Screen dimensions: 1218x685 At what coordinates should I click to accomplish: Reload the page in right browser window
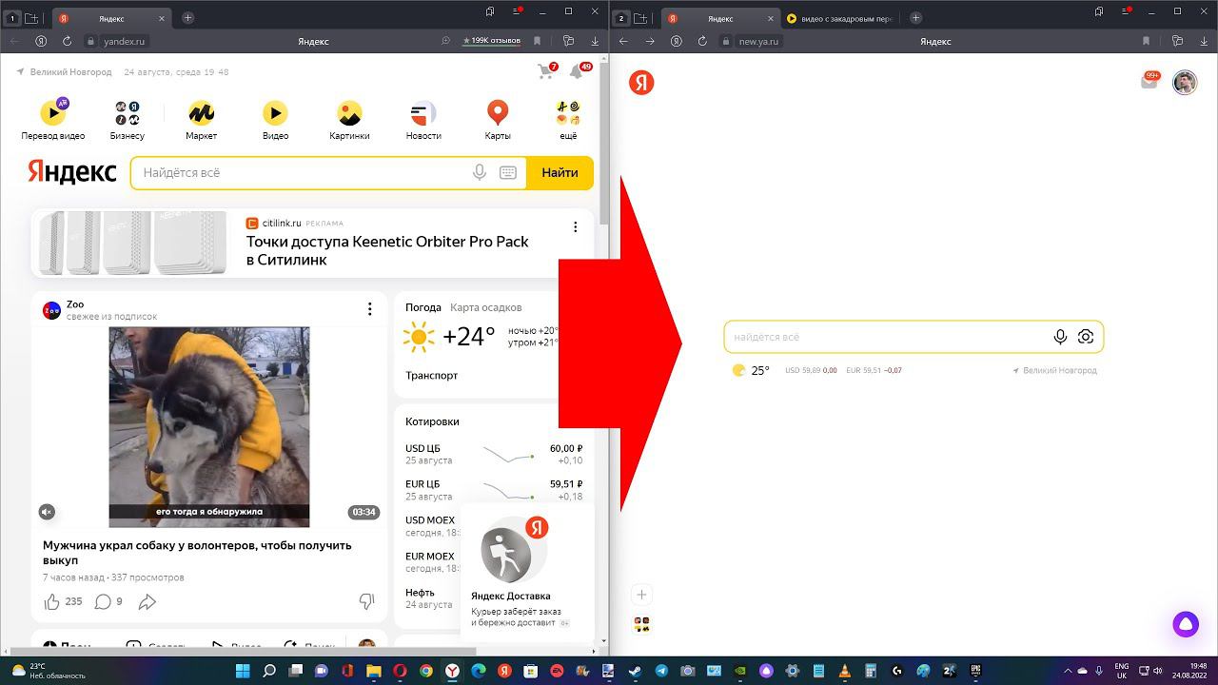(702, 41)
